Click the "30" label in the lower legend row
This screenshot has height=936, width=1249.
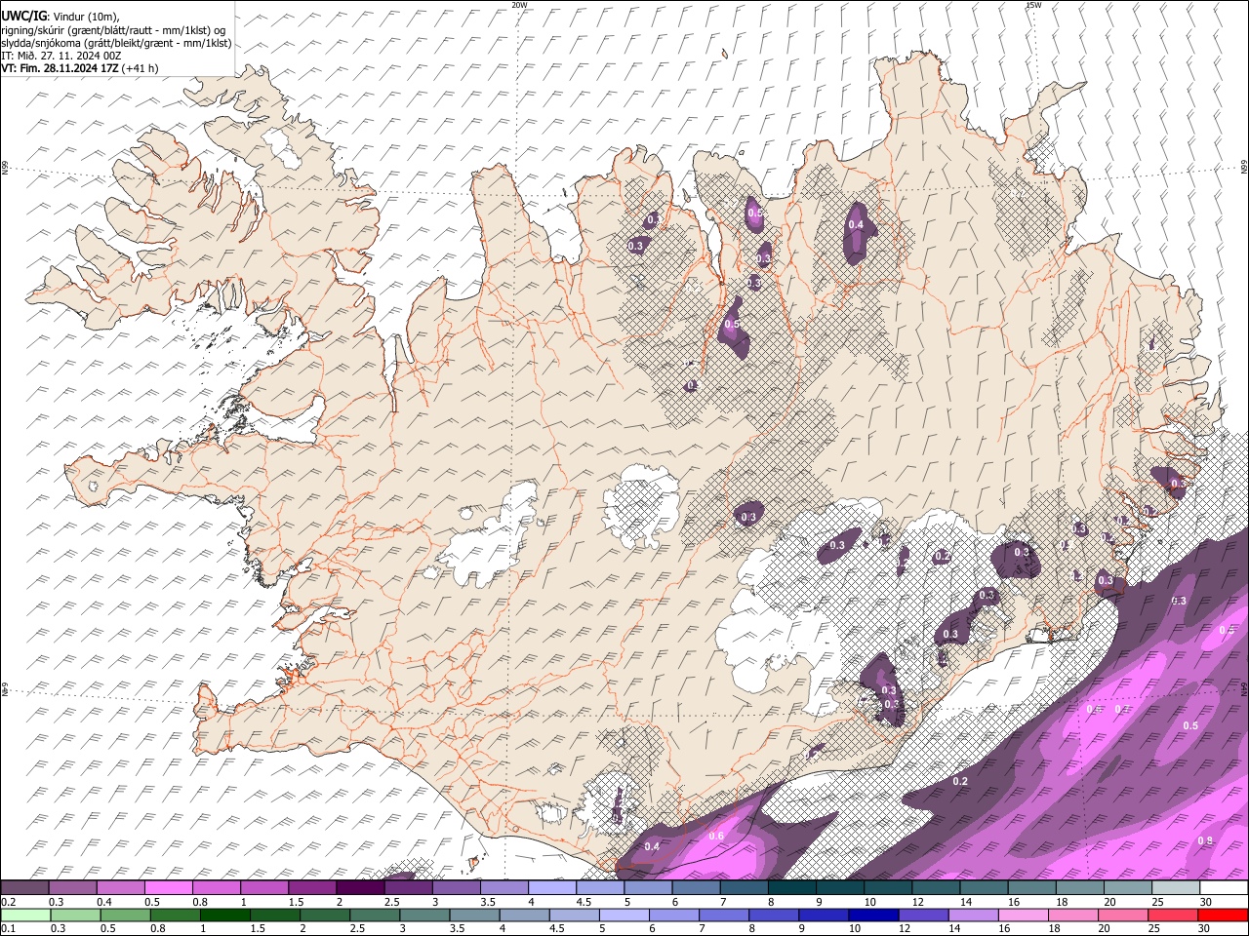[1206, 928]
